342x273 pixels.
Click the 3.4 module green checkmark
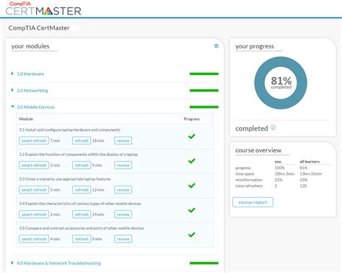click(x=192, y=210)
